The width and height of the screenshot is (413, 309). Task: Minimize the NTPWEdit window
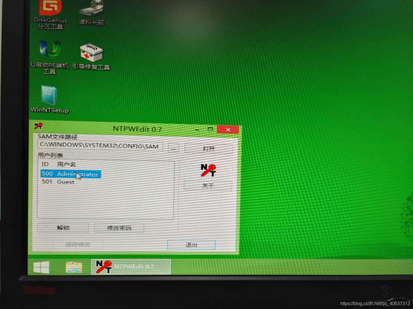(x=197, y=129)
